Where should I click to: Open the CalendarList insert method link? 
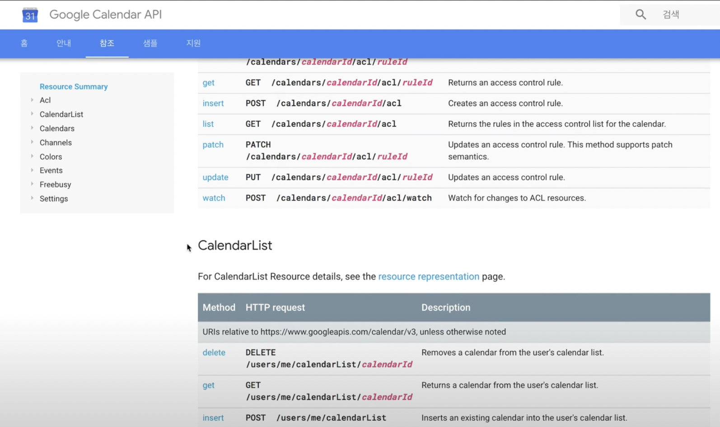pos(213,418)
